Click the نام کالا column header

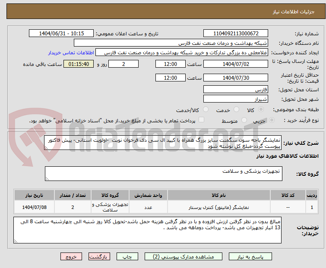(219, 195)
